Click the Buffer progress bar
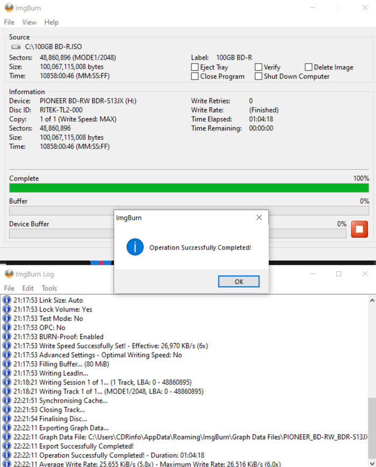This screenshot has width=376, height=467. [x=189, y=210]
